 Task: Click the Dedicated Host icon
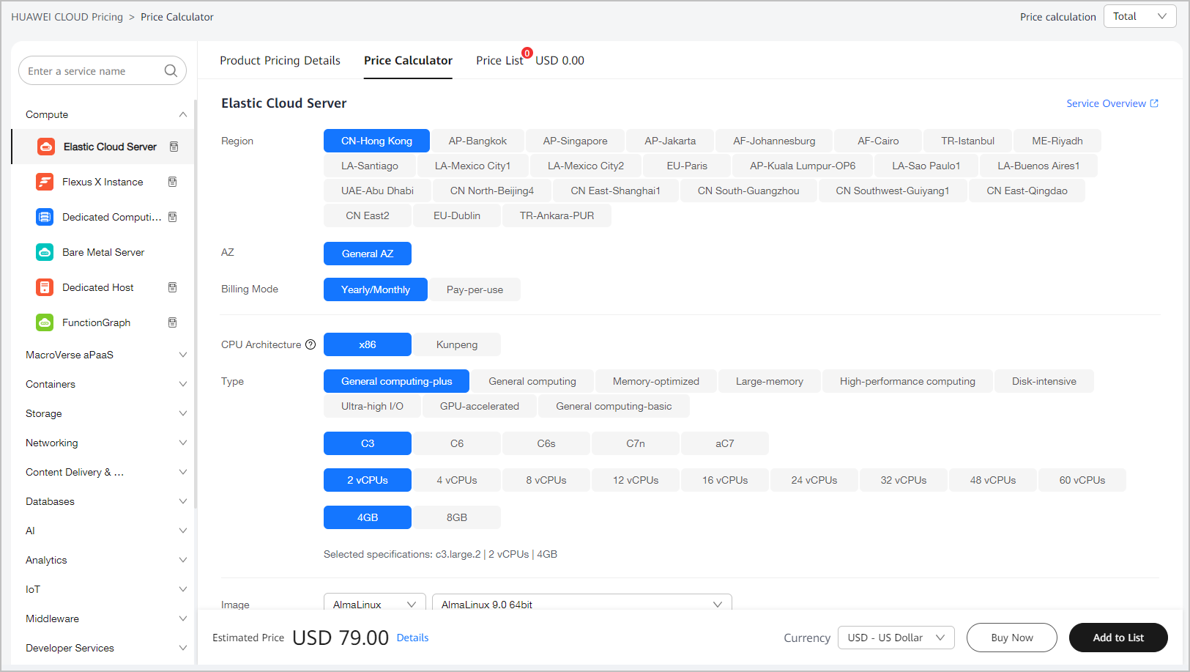coord(45,287)
